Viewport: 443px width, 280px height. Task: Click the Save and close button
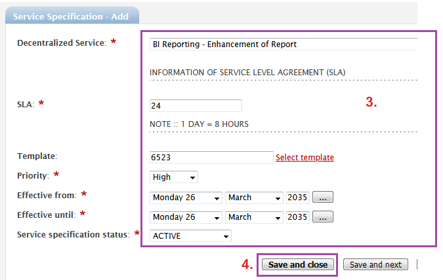(298, 264)
